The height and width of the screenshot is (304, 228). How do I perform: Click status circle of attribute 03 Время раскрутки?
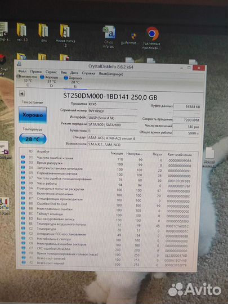click(23, 162)
